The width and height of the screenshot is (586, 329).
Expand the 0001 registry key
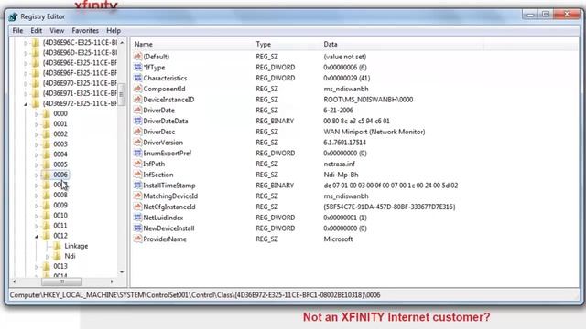point(37,124)
